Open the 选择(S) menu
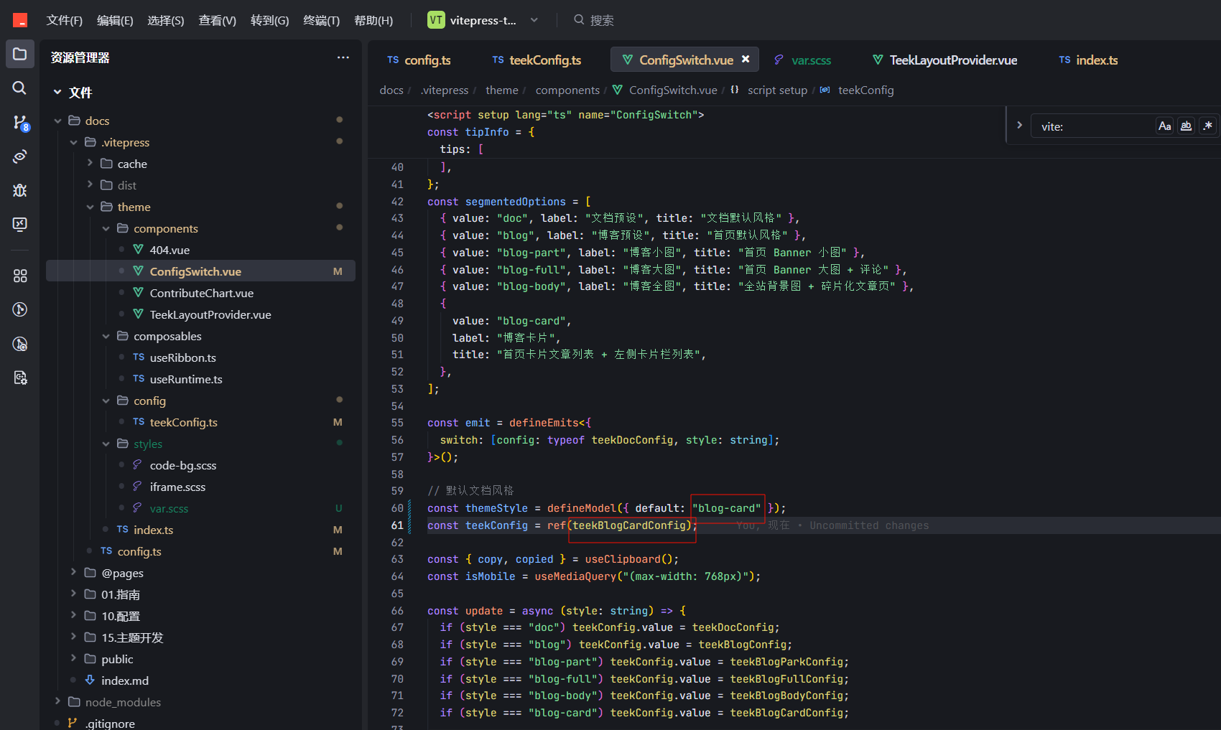The image size is (1221, 730). (166, 20)
